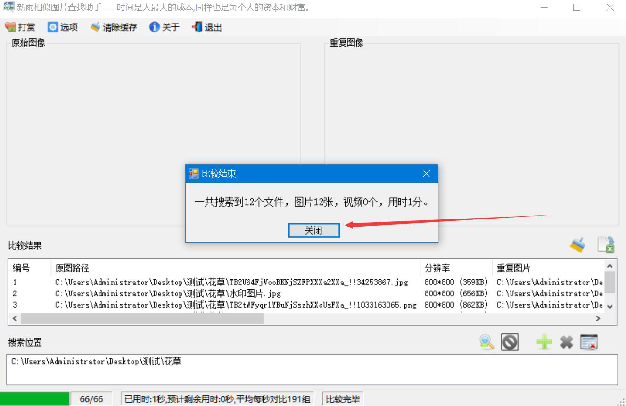Export results with the Excel sheet icon
Image resolution: width=626 pixels, height=406 pixels.
606,245
